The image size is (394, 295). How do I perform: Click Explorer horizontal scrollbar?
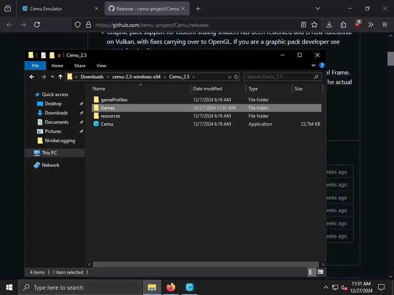click(206, 264)
